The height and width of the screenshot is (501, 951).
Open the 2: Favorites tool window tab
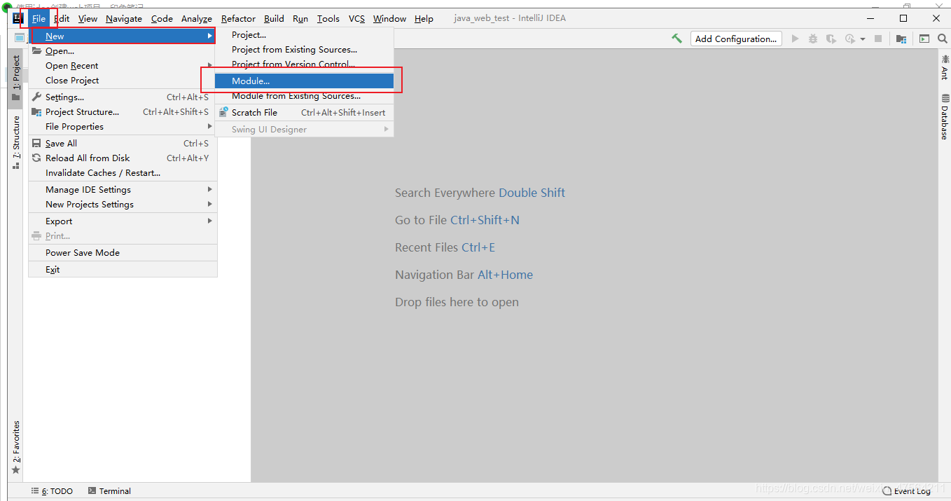pos(15,447)
